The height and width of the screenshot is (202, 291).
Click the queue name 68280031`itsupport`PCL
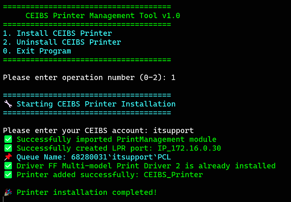pos(121,157)
